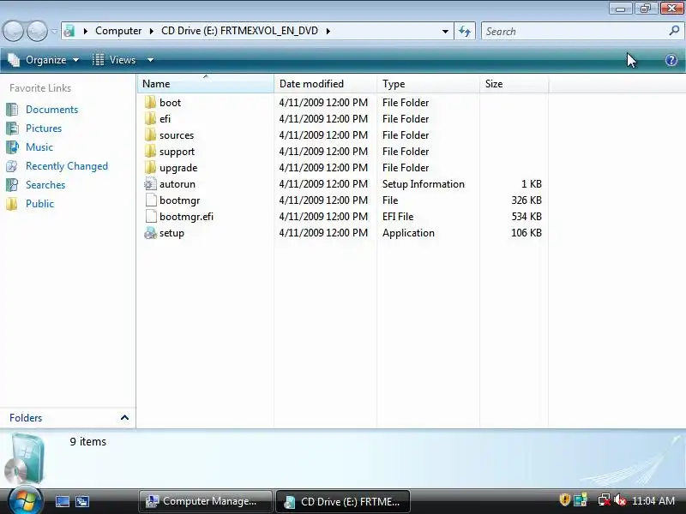Click the Pictures icon in Favorite Links
The image size is (686, 514).
12,128
